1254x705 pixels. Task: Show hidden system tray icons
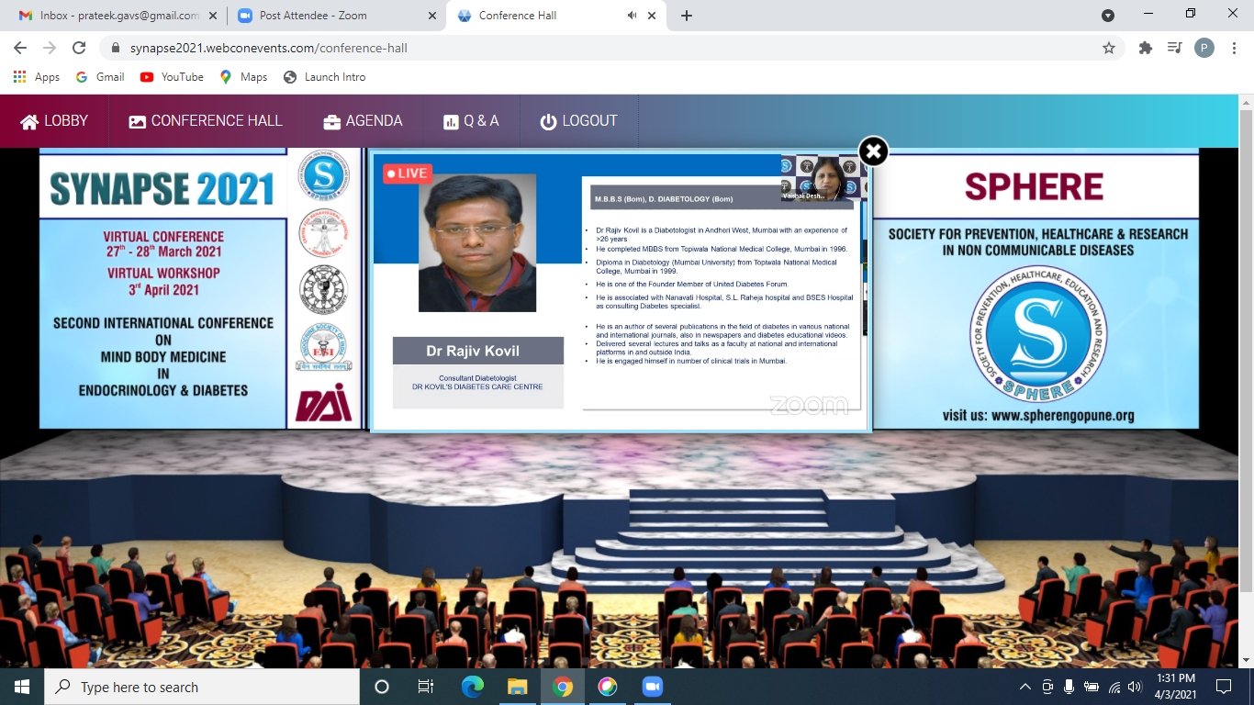pyautogui.click(x=1025, y=687)
